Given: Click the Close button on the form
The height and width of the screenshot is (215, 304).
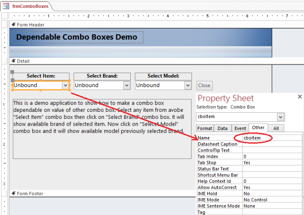Looking at the screenshot, I should (205, 85).
